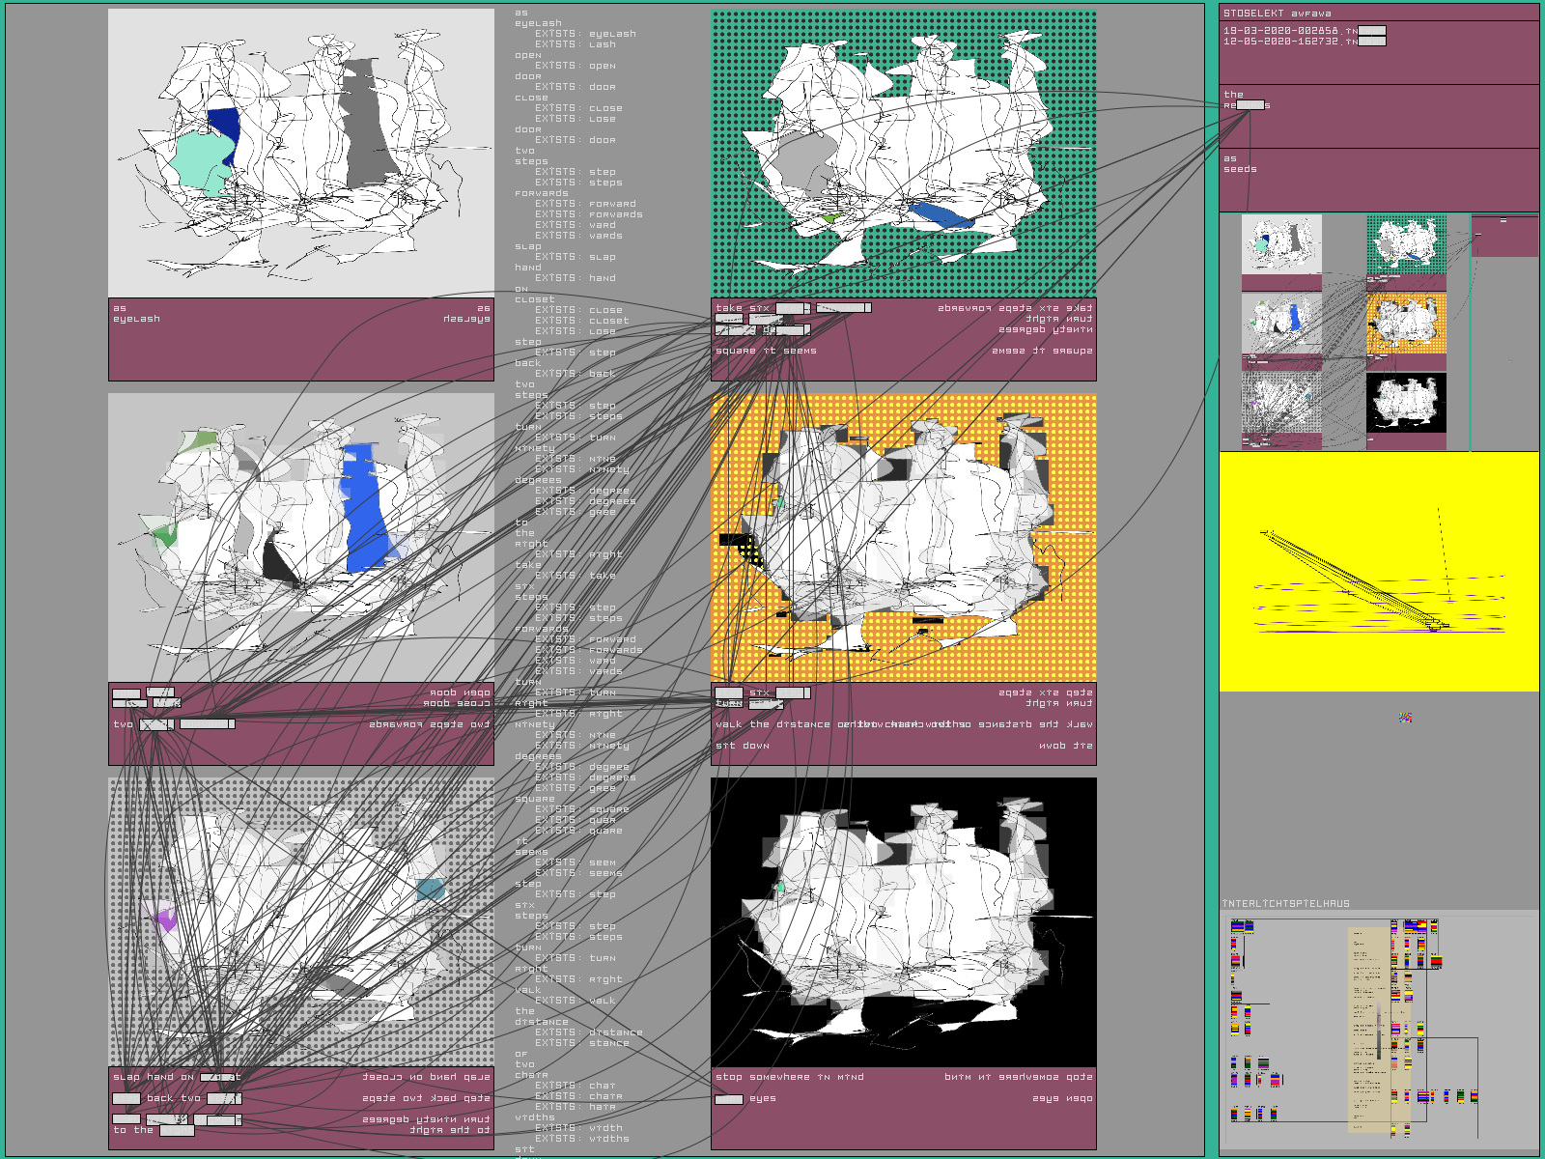Screen dimensions: 1545x1159
Task: Click the blue column shape in middle-left artwork
Action: (364, 508)
